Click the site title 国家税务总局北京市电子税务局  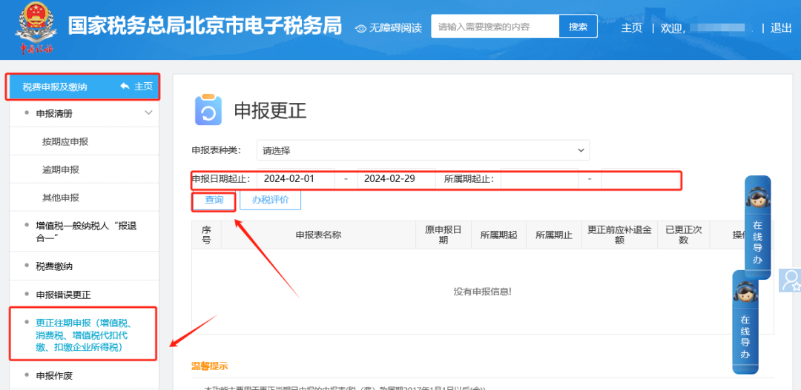point(205,27)
